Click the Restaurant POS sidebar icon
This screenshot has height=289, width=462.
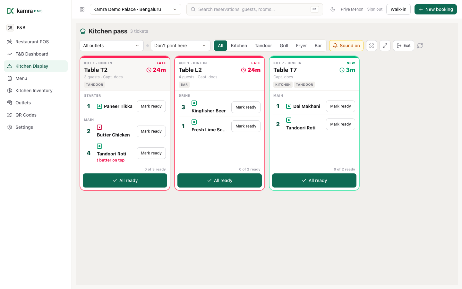10,42
